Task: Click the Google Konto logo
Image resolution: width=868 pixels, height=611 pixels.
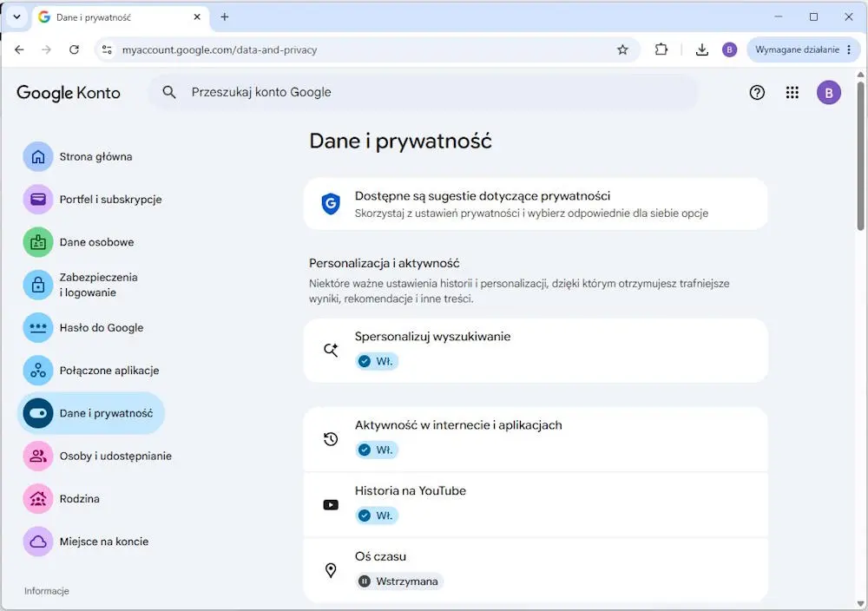Action: tap(68, 92)
